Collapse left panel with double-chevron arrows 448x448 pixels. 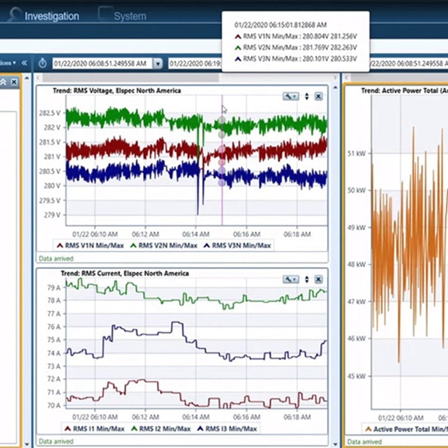(x=3, y=82)
